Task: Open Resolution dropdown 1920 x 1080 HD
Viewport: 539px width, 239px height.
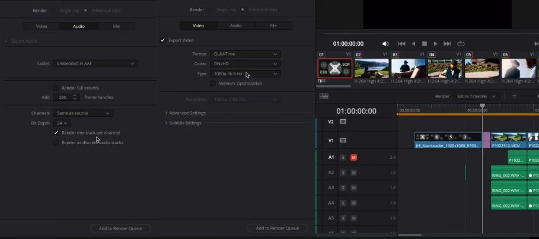Action: pyautogui.click(x=245, y=100)
